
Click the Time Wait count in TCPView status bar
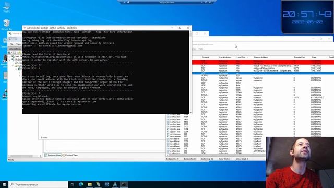[x=225, y=159]
